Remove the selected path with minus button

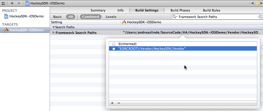click(119, 103)
